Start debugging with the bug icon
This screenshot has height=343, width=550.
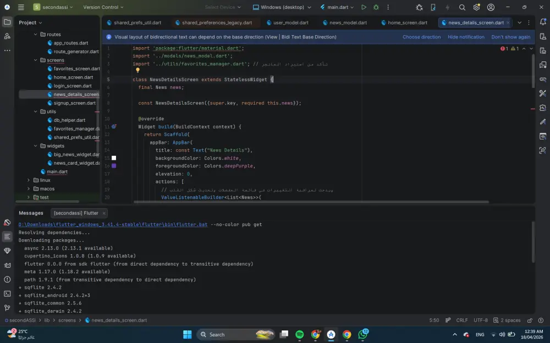(x=376, y=7)
